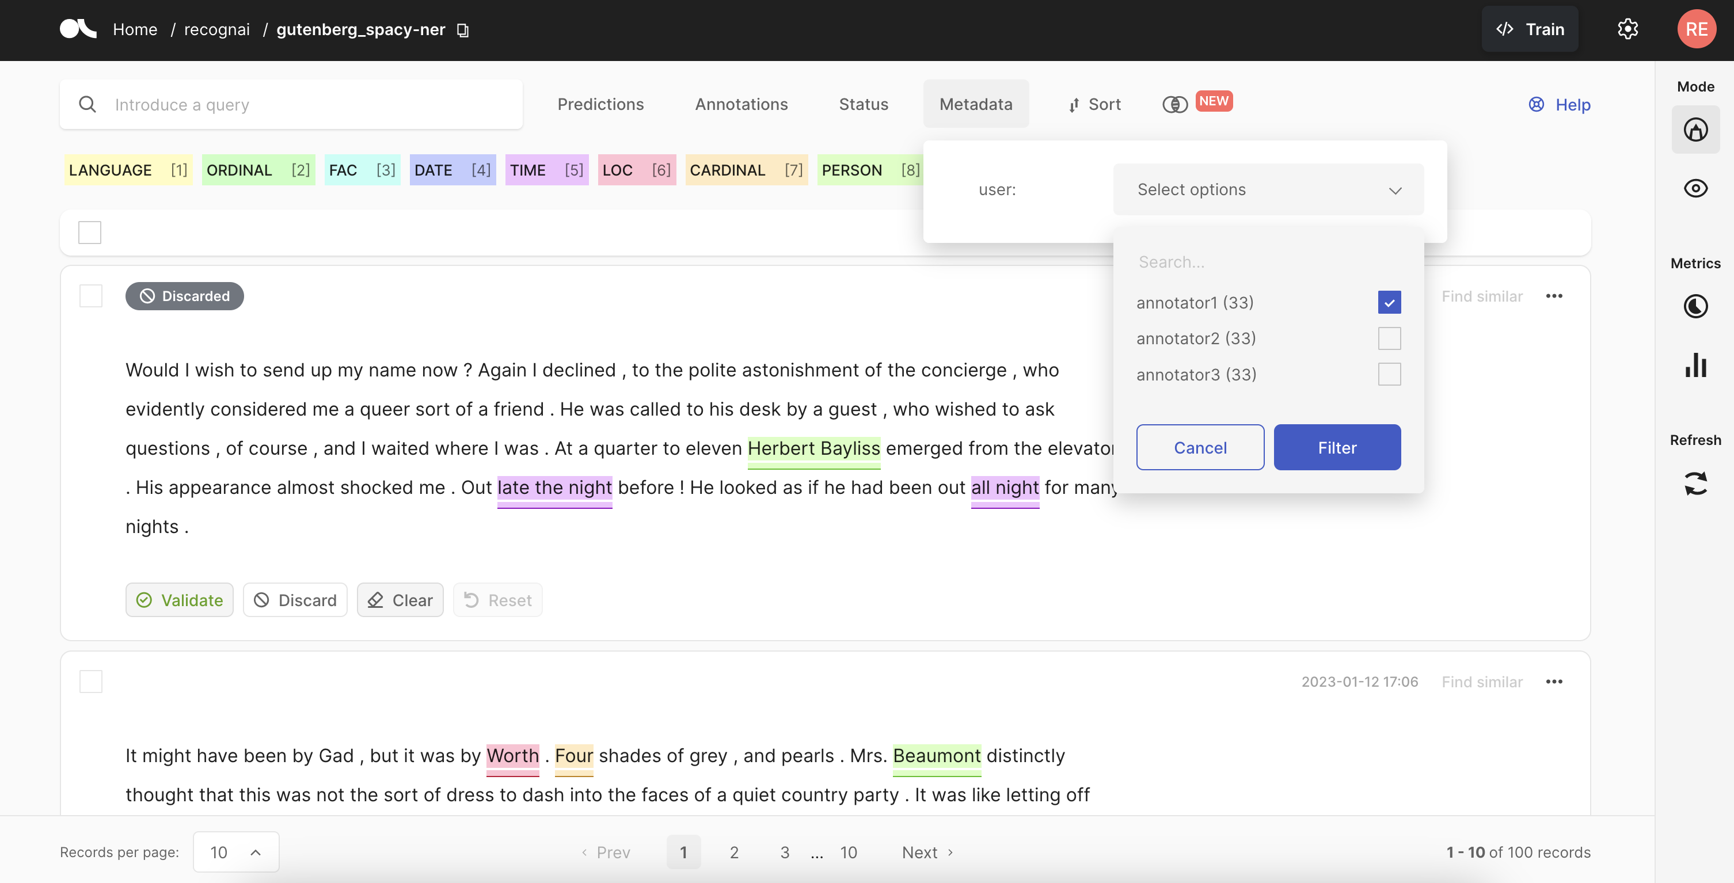Click the refresh arrows icon
This screenshot has width=1734, height=883.
tap(1695, 483)
